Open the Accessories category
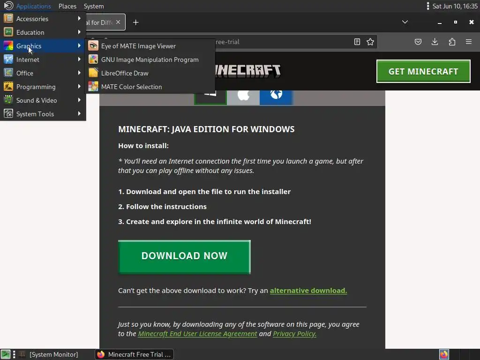This screenshot has width=480, height=360. pyautogui.click(x=43, y=19)
